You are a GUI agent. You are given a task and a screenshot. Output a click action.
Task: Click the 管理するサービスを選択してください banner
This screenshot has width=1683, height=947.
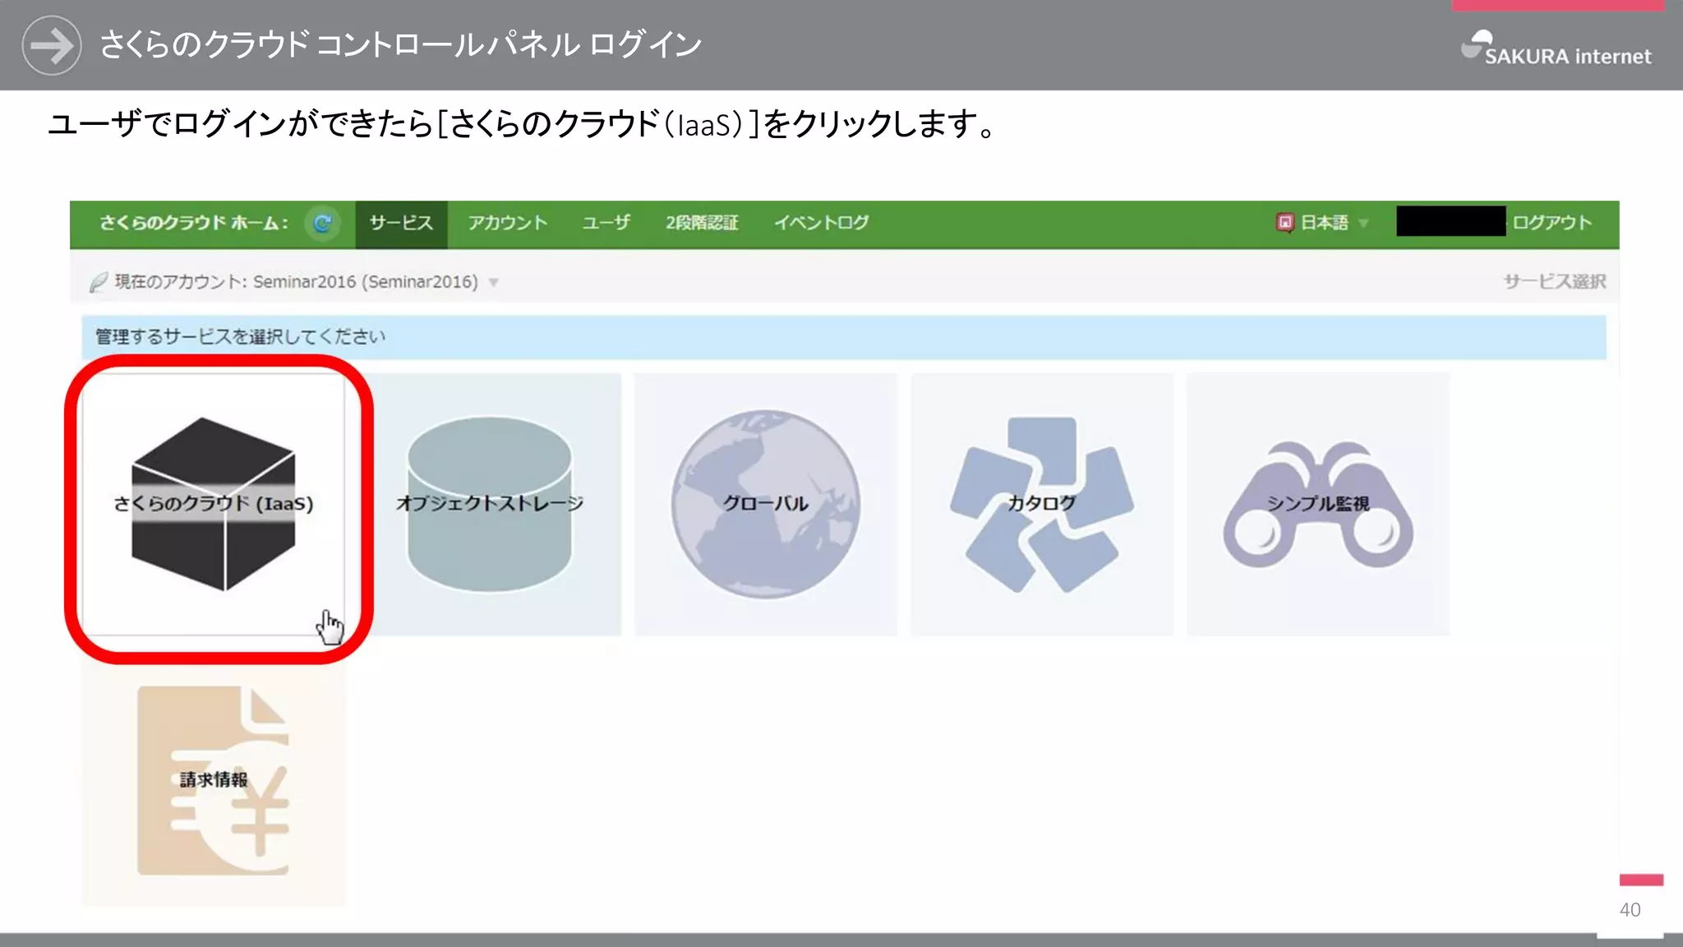[844, 337]
